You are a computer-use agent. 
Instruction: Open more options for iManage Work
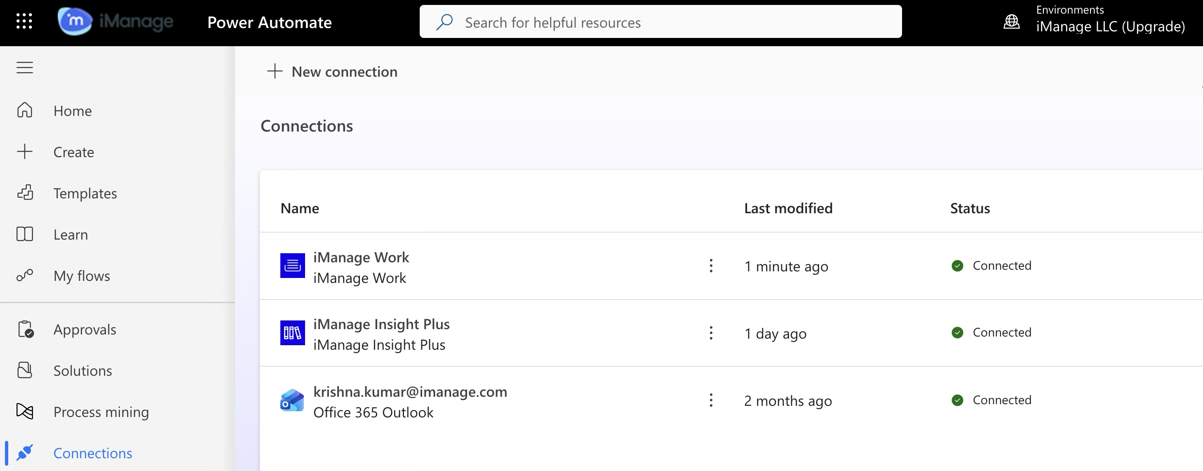tap(711, 266)
